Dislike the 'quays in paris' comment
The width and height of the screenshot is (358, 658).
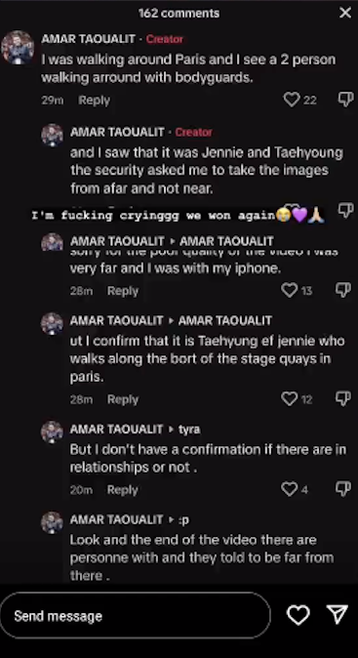[343, 398]
